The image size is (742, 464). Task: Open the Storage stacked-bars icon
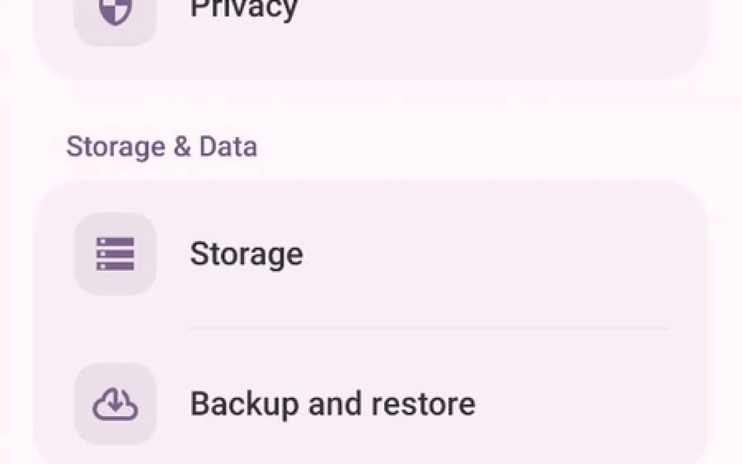pos(115,253)
